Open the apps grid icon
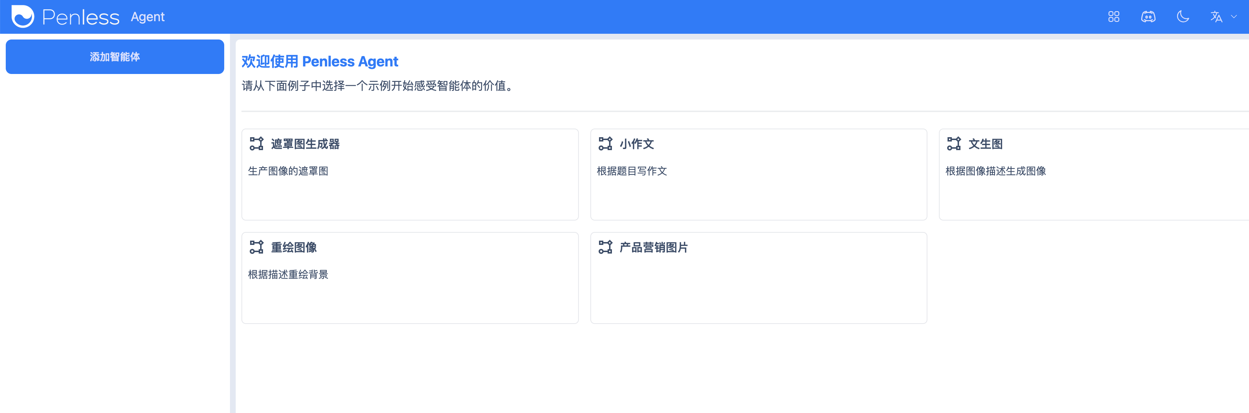Viewport: 1249px width, 413px height. point(1114,17)
